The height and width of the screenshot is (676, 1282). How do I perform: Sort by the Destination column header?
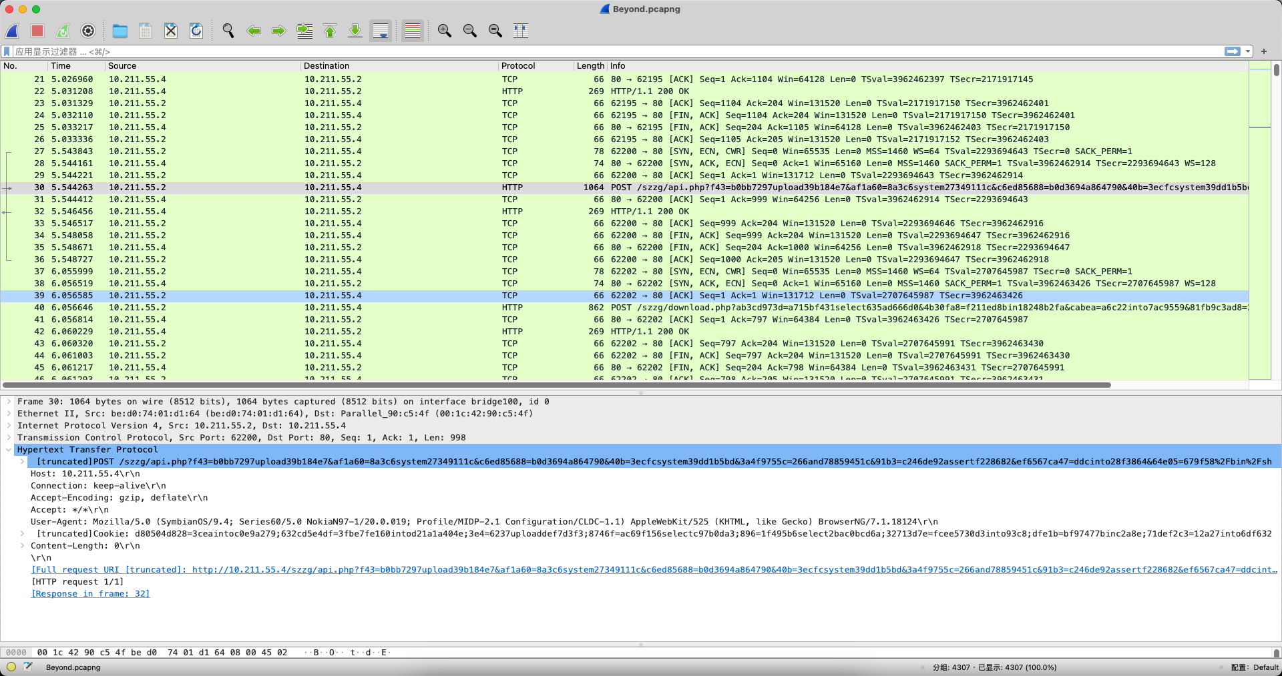(399, 66)
